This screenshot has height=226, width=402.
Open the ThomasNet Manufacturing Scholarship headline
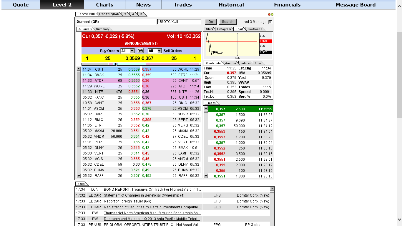(152, 213)
